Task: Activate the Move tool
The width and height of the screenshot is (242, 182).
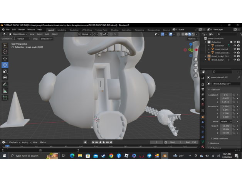Action: 5,59
